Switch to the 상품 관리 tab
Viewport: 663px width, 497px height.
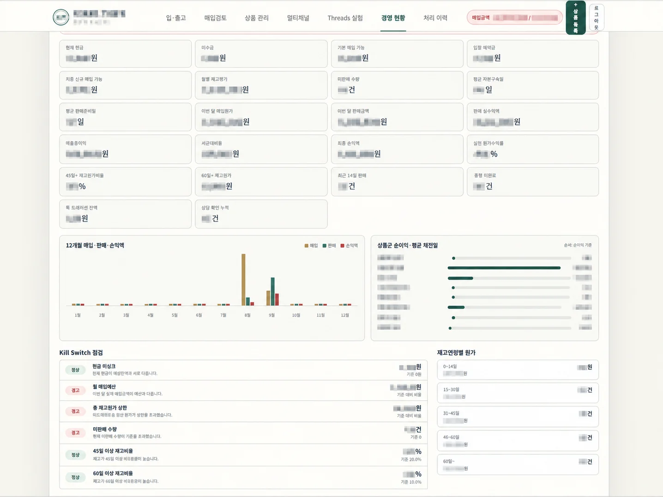[257, 18]
